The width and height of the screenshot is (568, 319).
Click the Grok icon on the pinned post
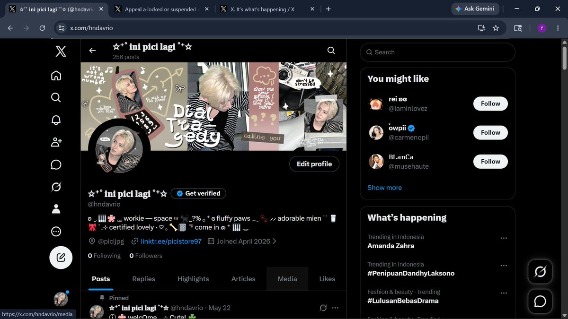(323, 308)
